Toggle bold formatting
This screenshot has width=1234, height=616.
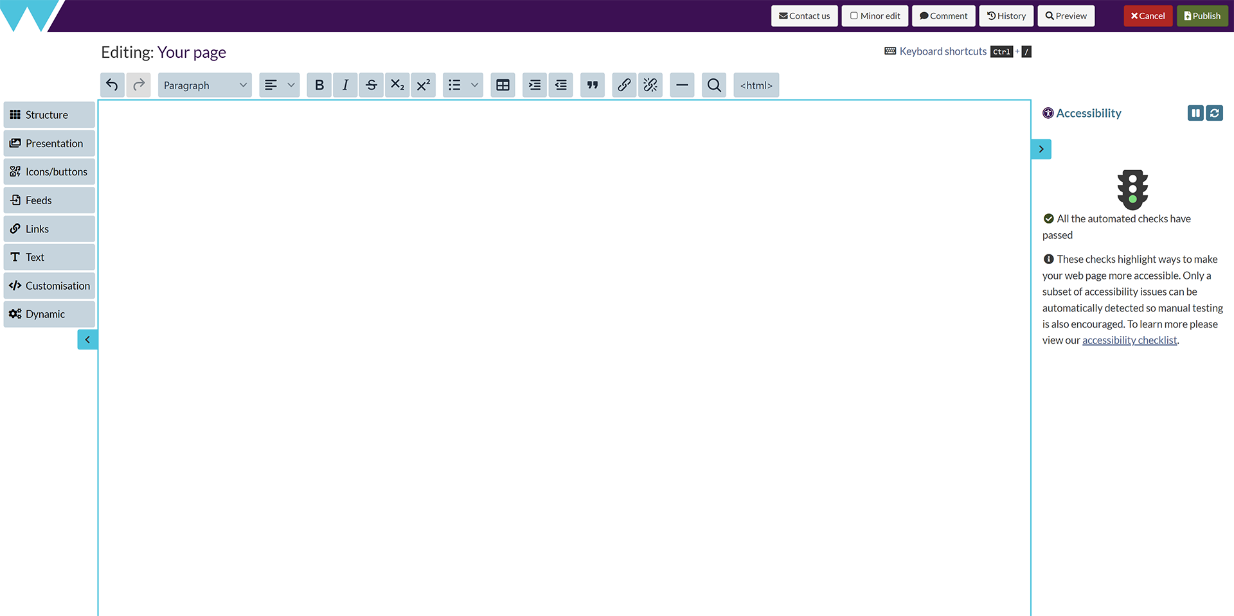[319, 85]
